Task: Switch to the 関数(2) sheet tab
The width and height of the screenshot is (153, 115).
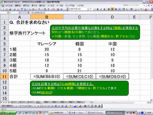Action: tap(47, 102)
